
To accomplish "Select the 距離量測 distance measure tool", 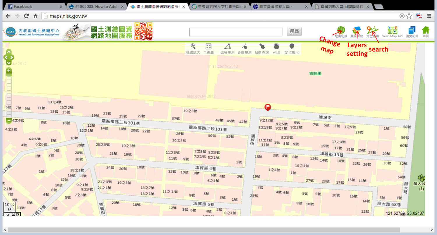I will [x=244, y=49].
